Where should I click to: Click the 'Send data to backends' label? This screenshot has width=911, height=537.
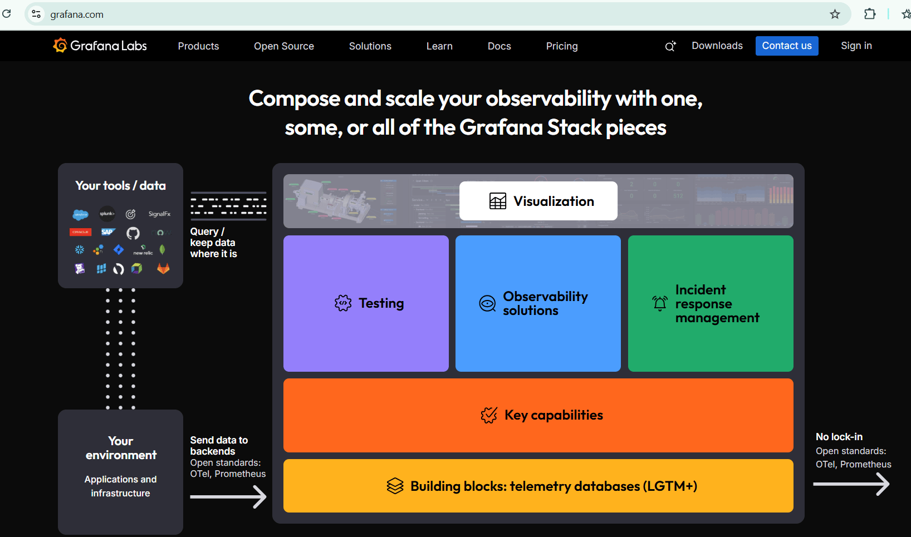click(x=219, y=446)
